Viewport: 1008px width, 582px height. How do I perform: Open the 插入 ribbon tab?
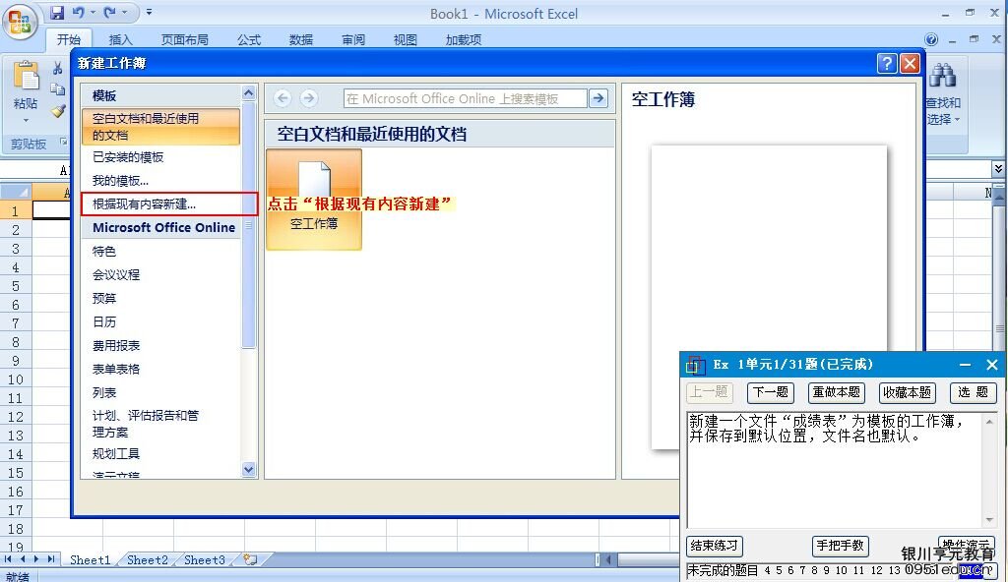(x=121, y=39)
